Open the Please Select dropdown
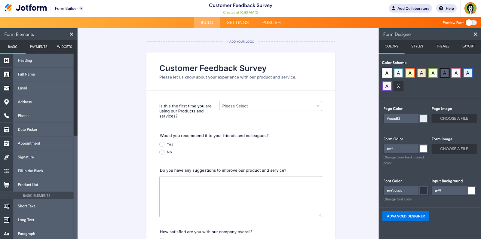481x239 pixels. point(271,106)
